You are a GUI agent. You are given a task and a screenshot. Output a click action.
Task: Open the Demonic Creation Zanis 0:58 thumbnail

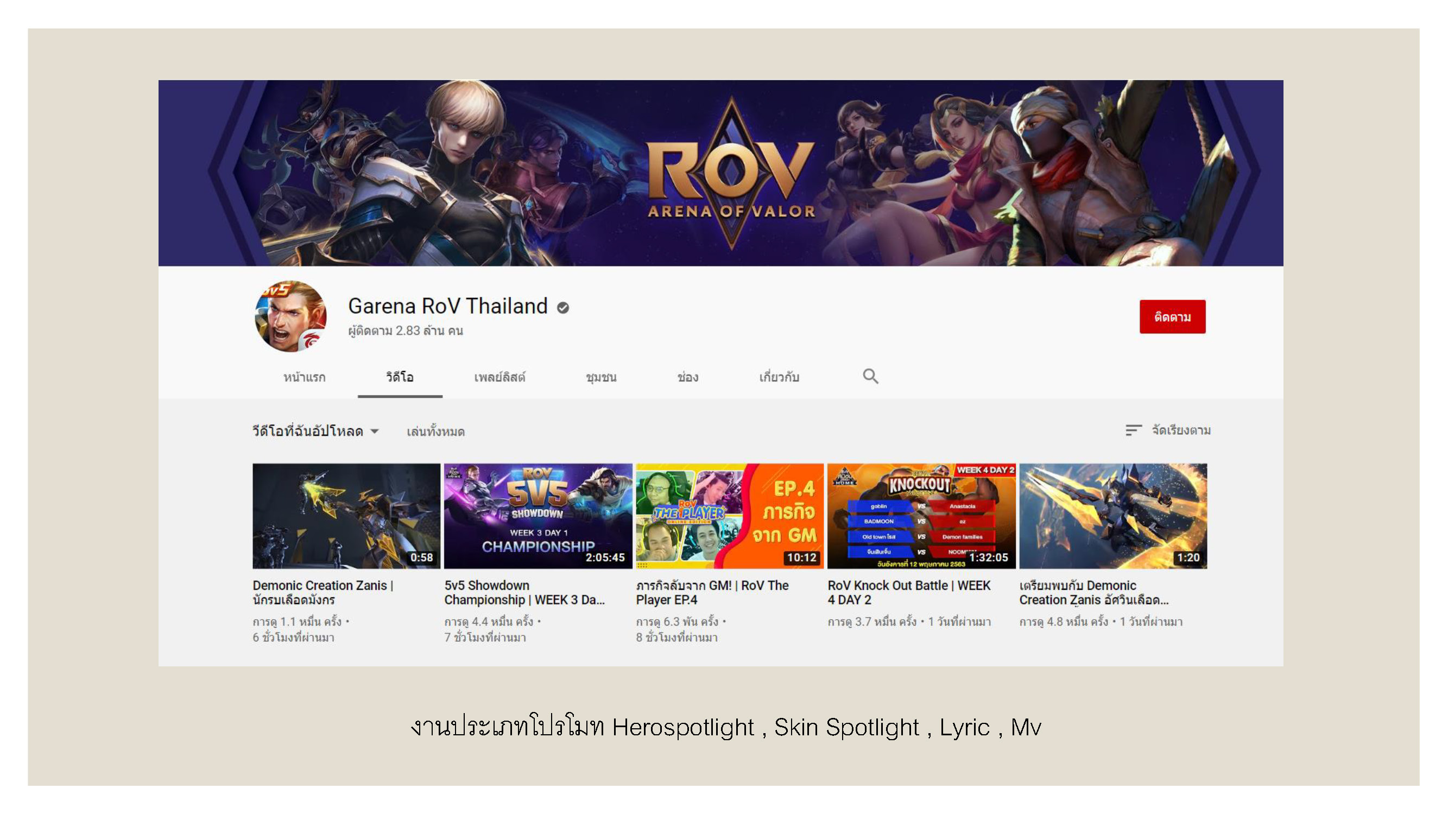click(x=346, y=516)
